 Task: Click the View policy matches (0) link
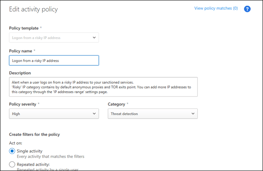coord(216,8)
